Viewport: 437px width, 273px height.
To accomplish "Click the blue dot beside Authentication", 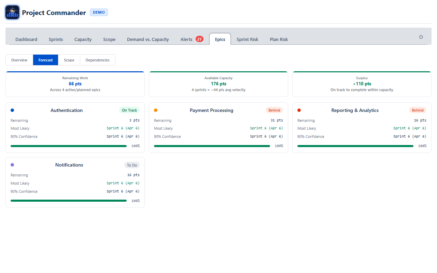I will 12,110.
